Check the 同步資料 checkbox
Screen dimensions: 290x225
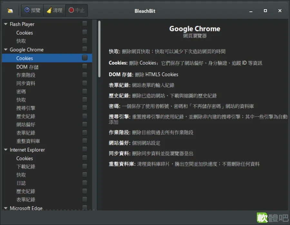[x=84, y=83]
